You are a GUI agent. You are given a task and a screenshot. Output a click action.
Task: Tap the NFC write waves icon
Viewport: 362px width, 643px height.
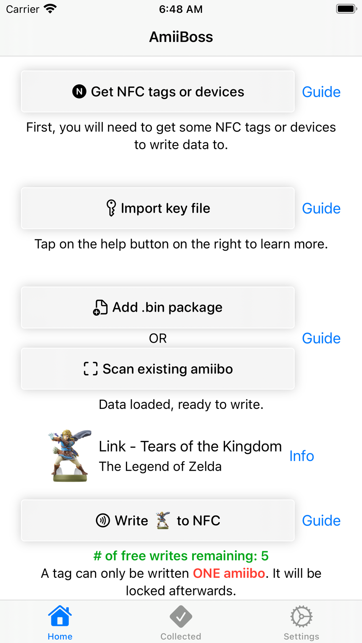pos(103,521)
